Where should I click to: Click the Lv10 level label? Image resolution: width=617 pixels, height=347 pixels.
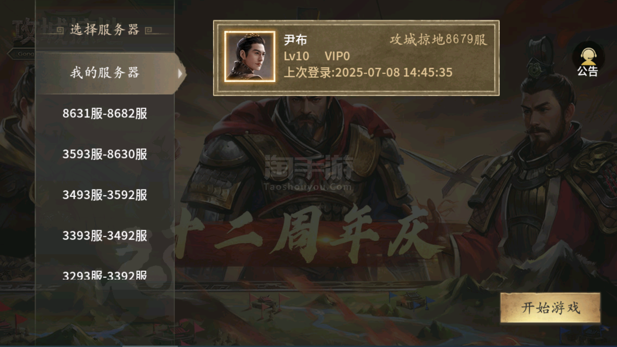click(296, 56)
